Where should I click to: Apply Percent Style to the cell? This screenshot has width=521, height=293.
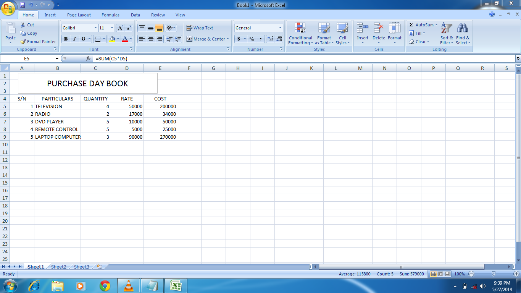[252, 39]
